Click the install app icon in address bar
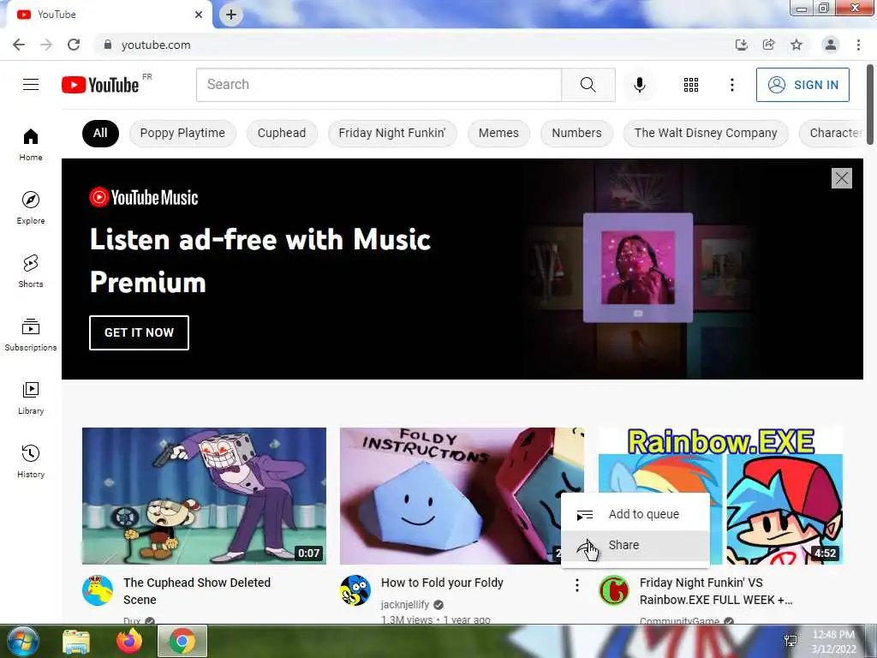The image size is (877, 658). tap(741, 45)
